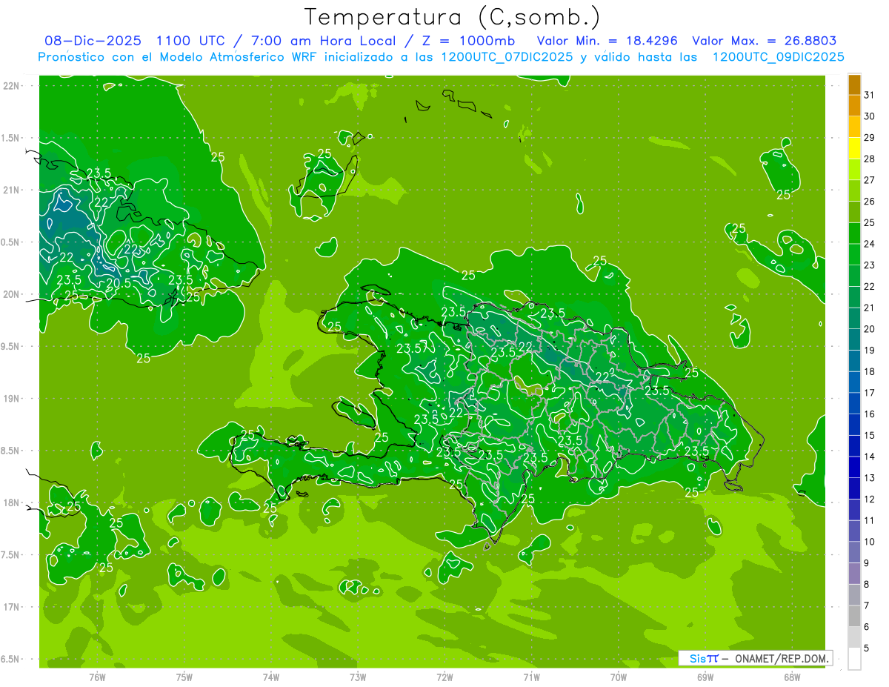This screenshot has height=687, width=889.
Task: Click the '70W' longitude axis label
Action: point(619,677)
